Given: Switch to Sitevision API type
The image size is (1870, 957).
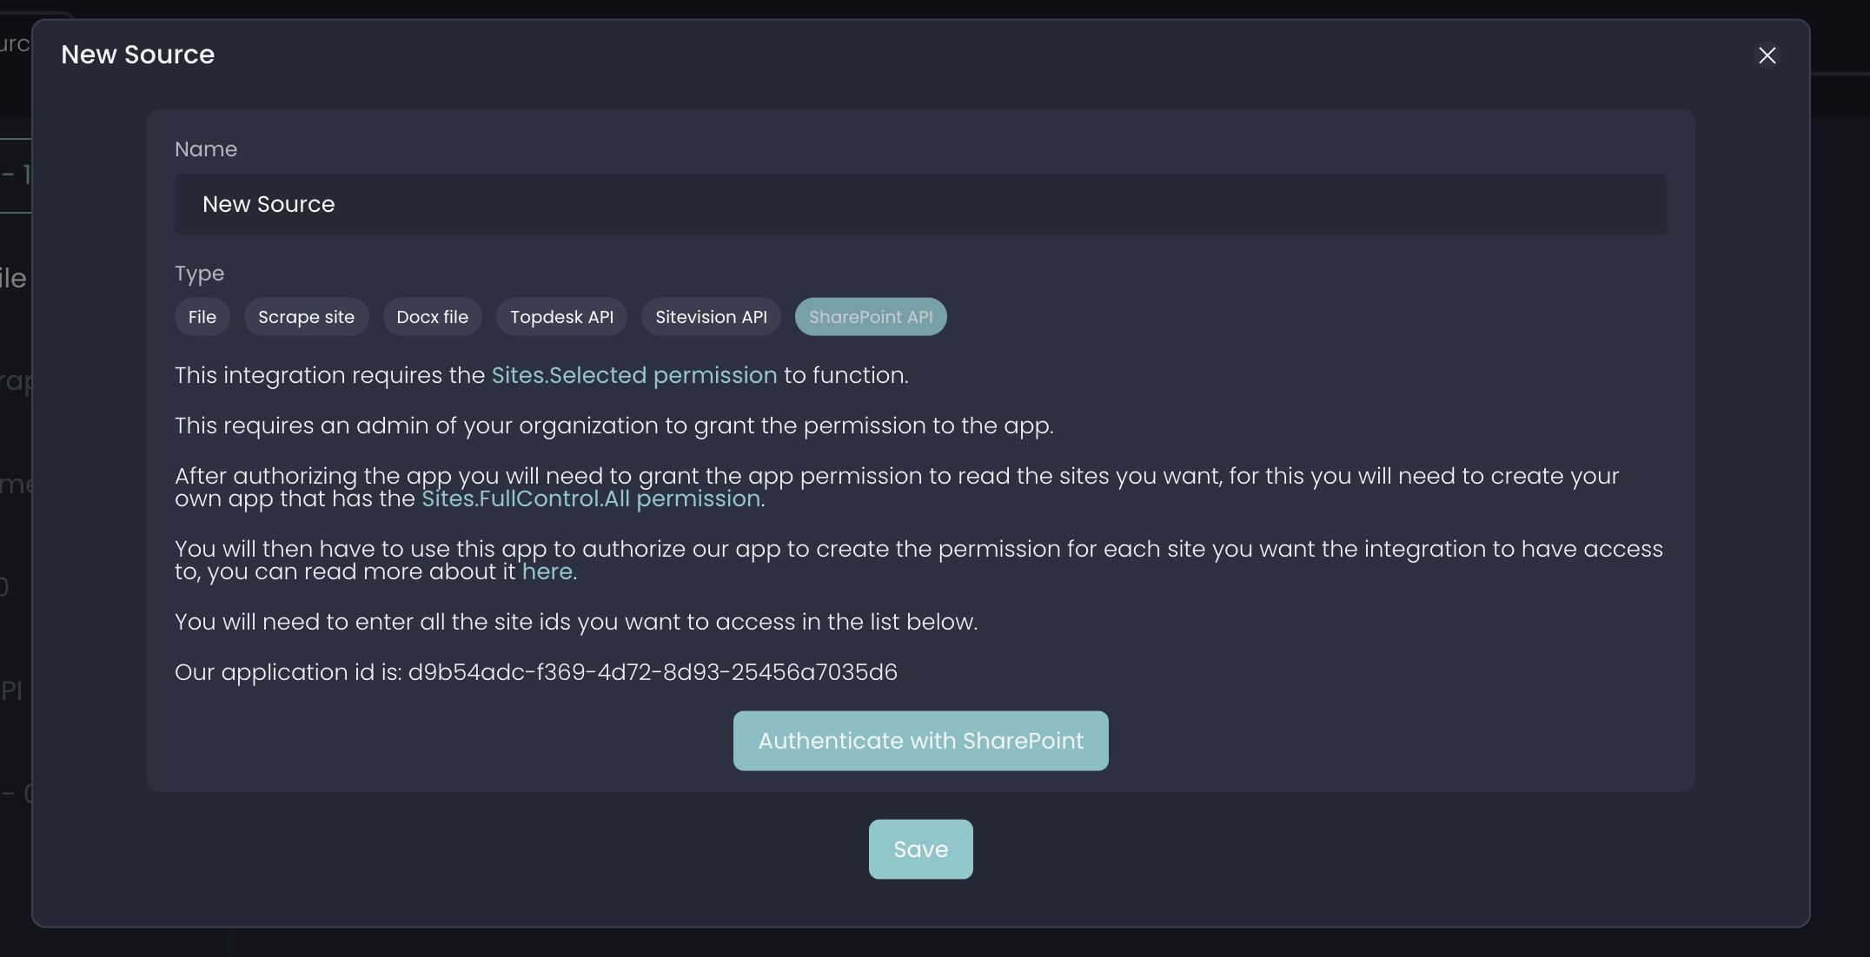Looking at the screenshot, I should coord(711,317).
